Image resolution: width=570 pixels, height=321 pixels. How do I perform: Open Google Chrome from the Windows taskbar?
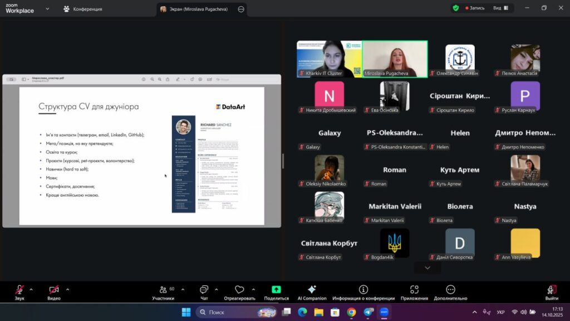[351, 312]
